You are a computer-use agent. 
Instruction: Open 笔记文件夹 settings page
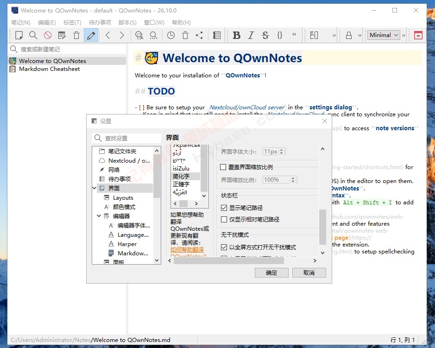click(122, 151)
